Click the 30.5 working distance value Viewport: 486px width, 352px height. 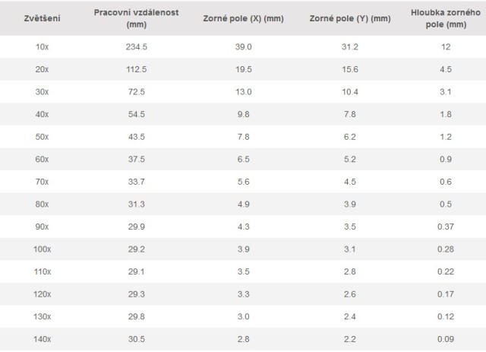[x=137, y=339]
